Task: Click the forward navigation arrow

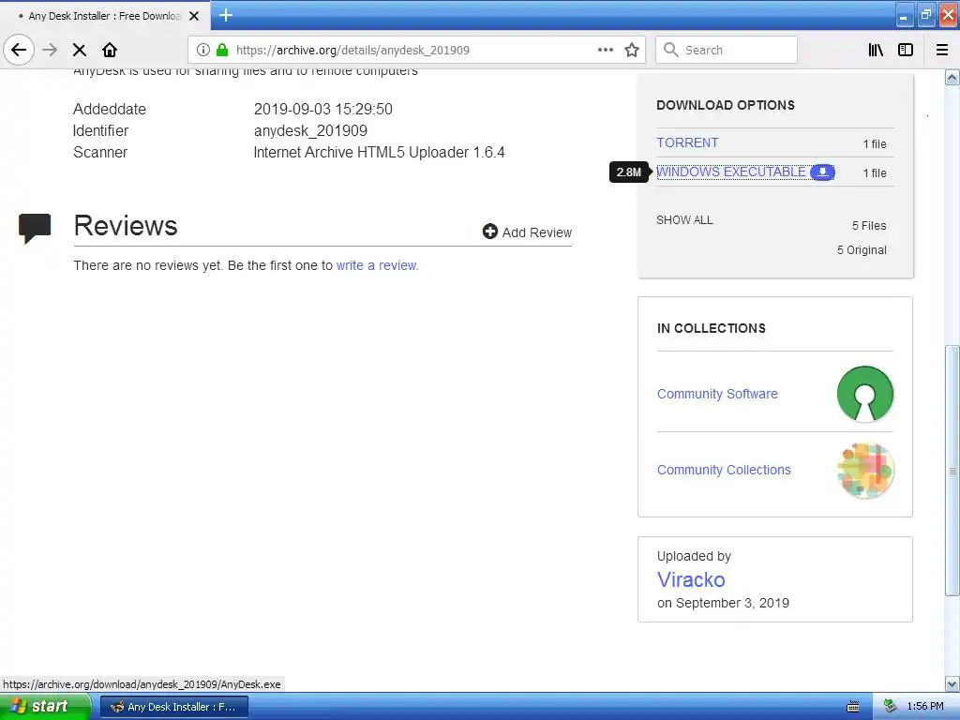Action: [x=50, y=50]
